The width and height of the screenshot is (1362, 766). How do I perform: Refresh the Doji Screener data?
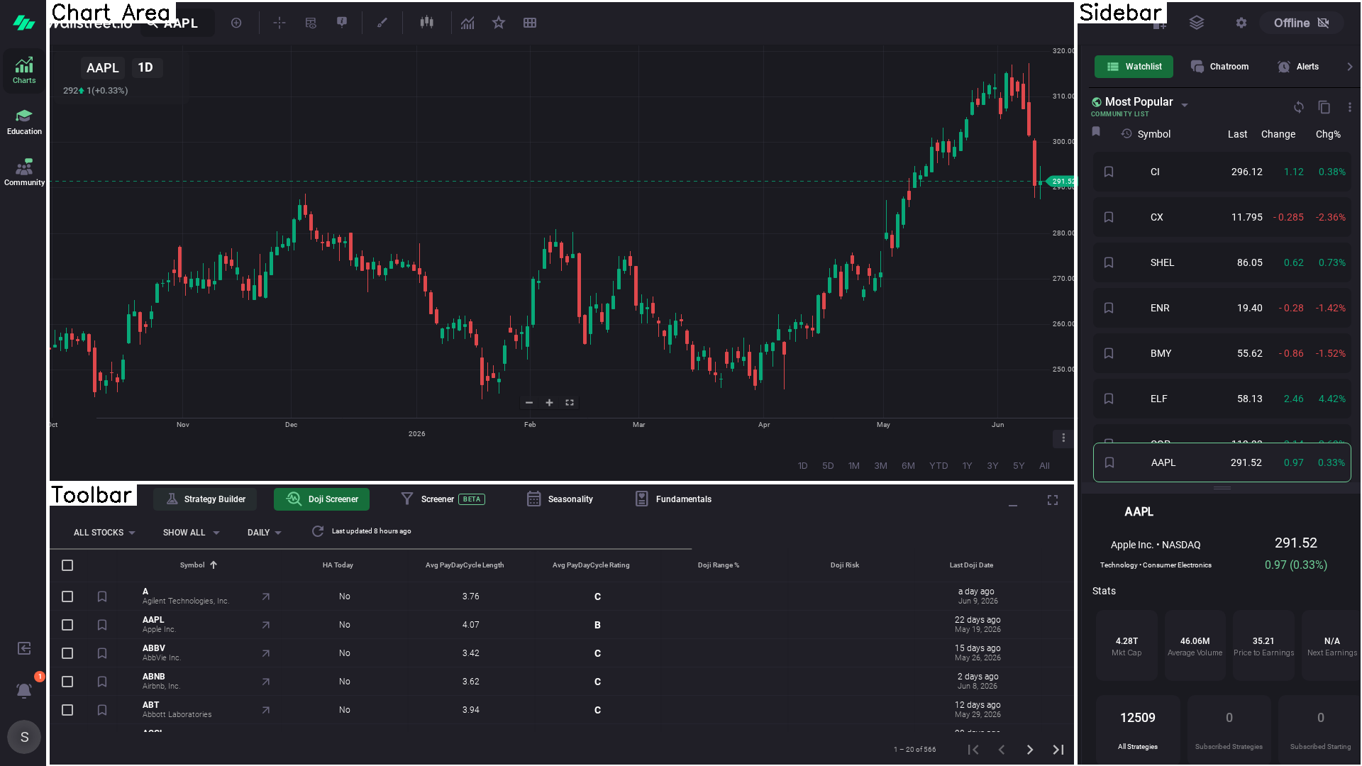pos(318,531)
